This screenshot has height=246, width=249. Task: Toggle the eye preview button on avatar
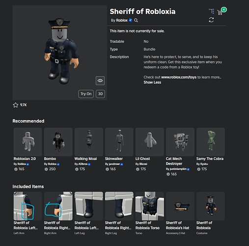coord(100,81)
